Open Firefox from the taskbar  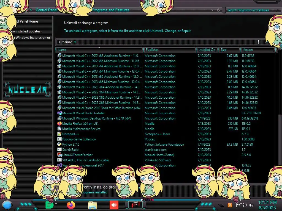(x=71, y=205)
